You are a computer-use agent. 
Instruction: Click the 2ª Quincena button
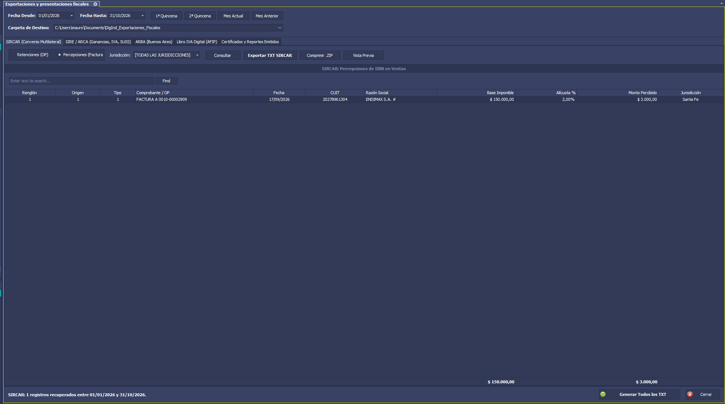200,16
